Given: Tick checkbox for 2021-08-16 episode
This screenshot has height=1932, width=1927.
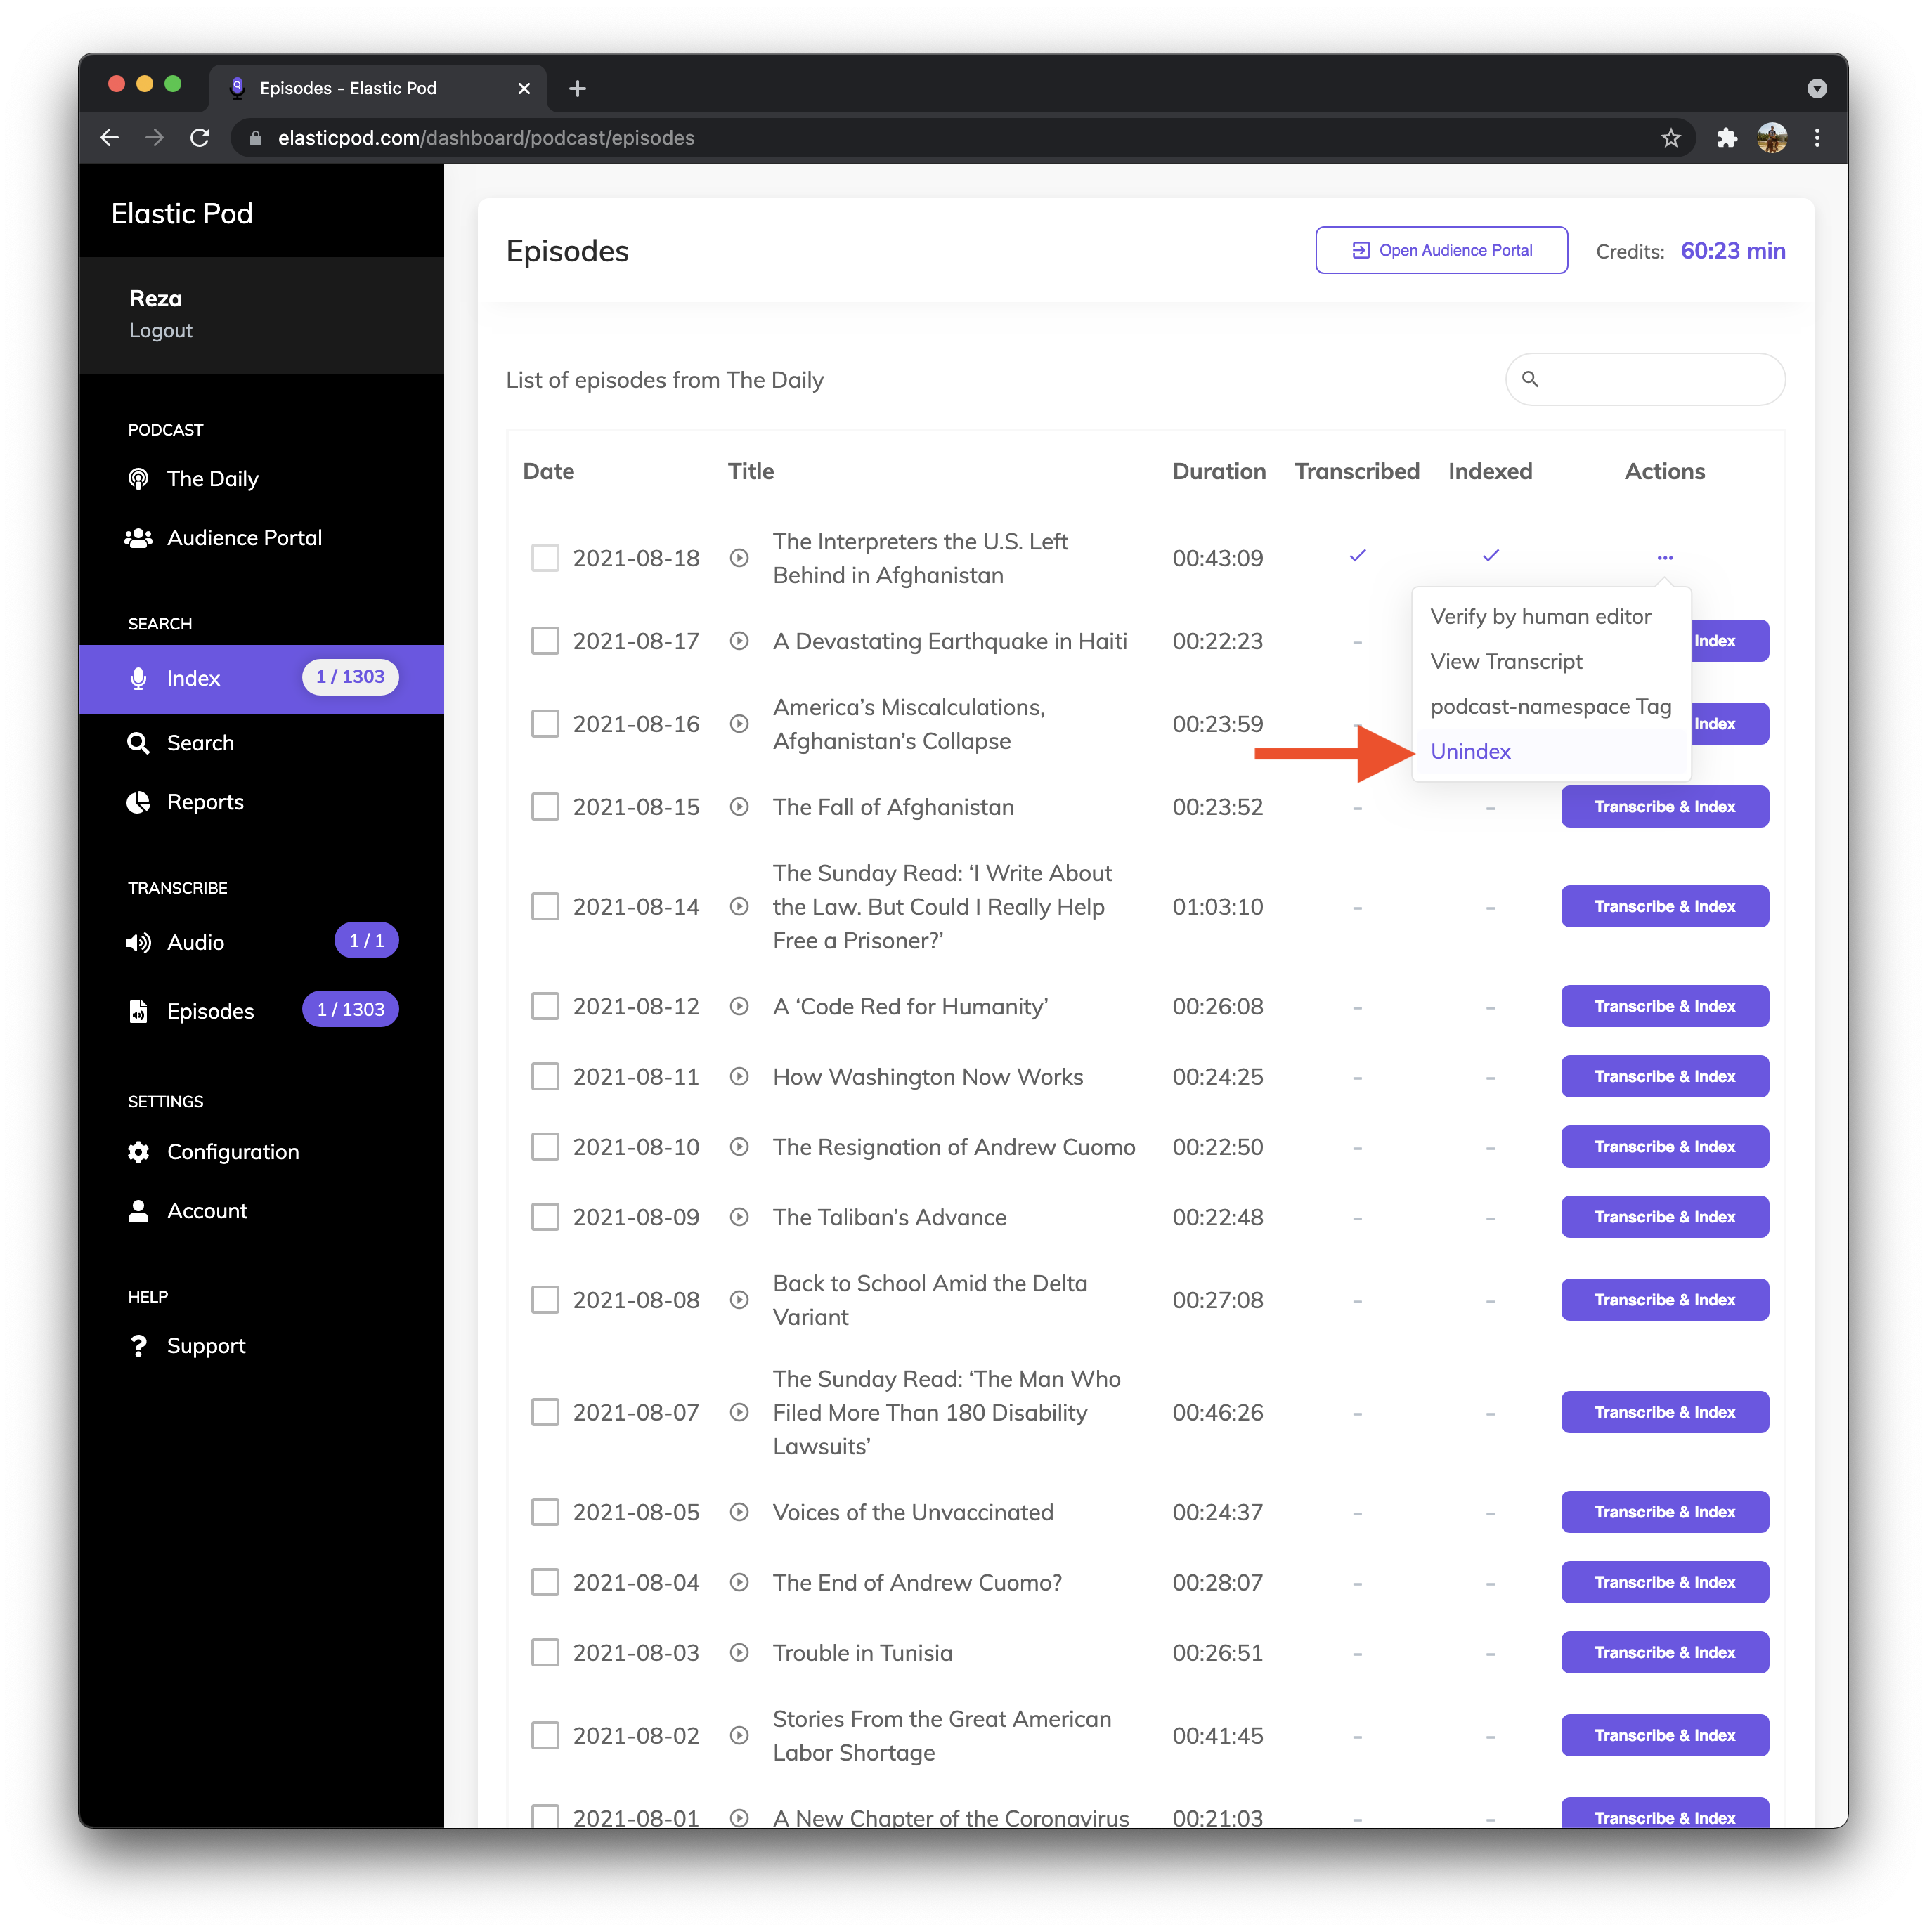Looking at the screenshot, I should [545, 724].
